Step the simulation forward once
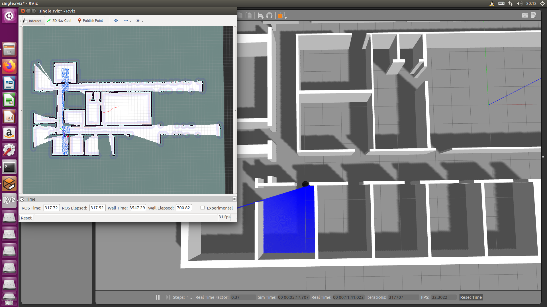This screenshot has height=307, width=547. (x=168, y=297)
